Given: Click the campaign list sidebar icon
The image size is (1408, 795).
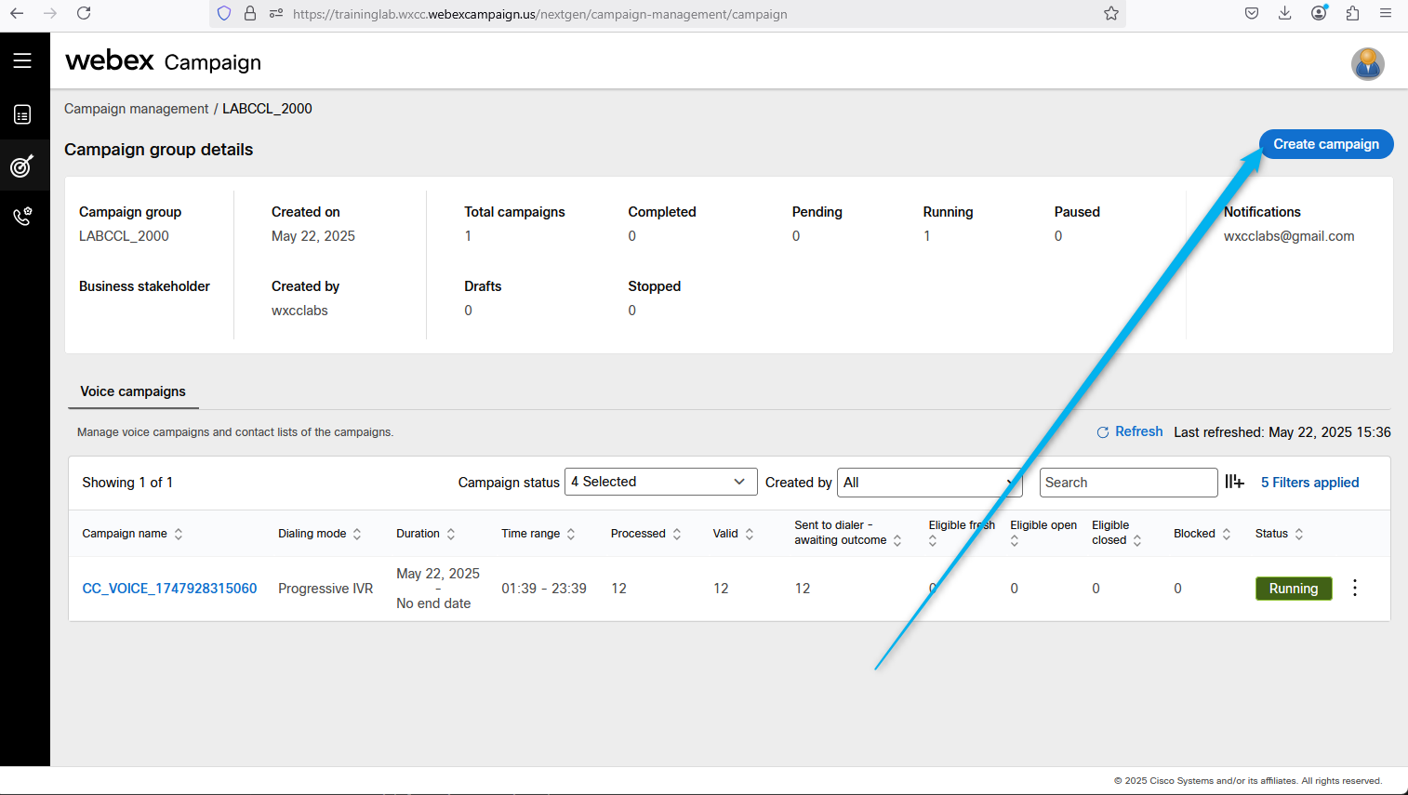Looking at the screenshot, I should pos(22,114).
